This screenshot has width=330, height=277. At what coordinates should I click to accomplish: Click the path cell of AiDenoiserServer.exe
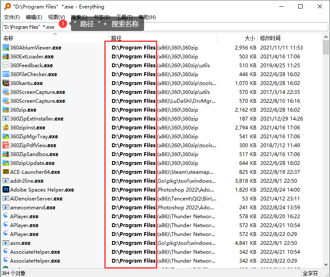(x=164, y=198)
